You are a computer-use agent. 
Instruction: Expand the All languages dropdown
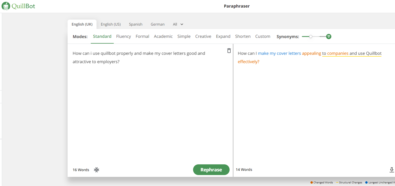coord(178,24)
